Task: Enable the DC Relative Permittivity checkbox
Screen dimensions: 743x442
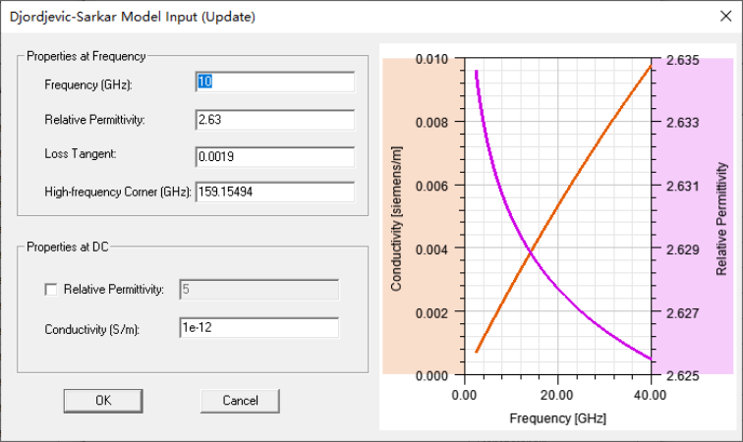Action: point(52,290)
